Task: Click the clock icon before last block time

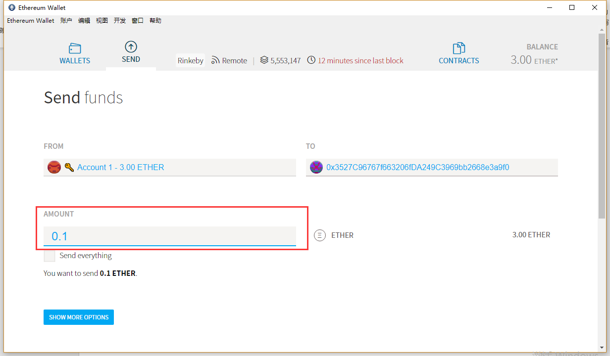Action: (311, 60)
